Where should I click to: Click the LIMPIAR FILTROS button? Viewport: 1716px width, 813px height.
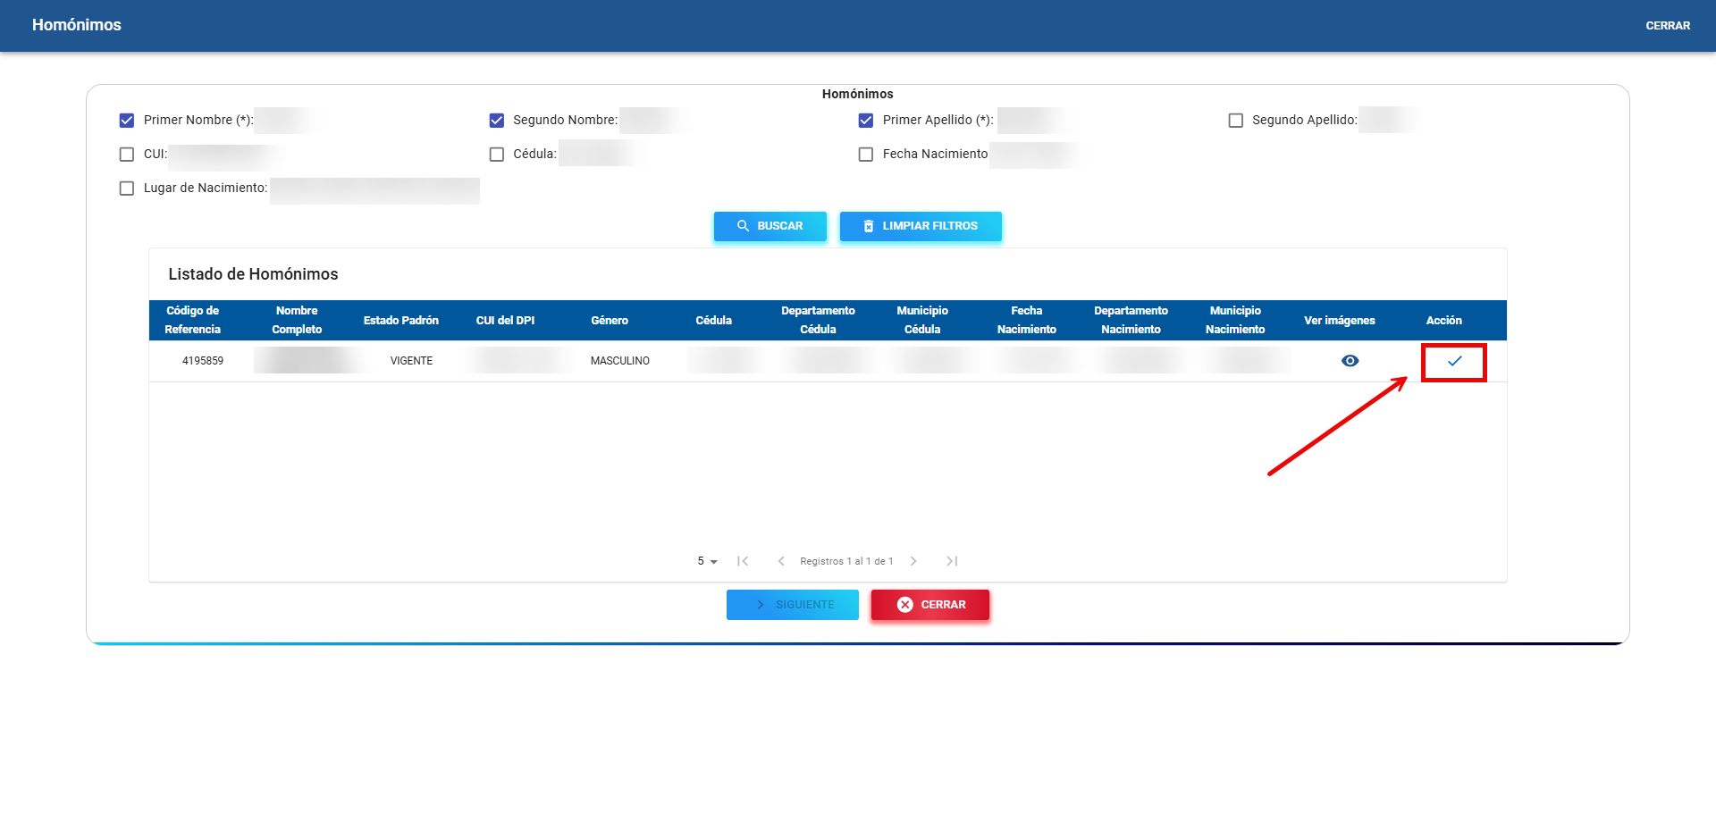pyautogui.click(x=921, y=226)
